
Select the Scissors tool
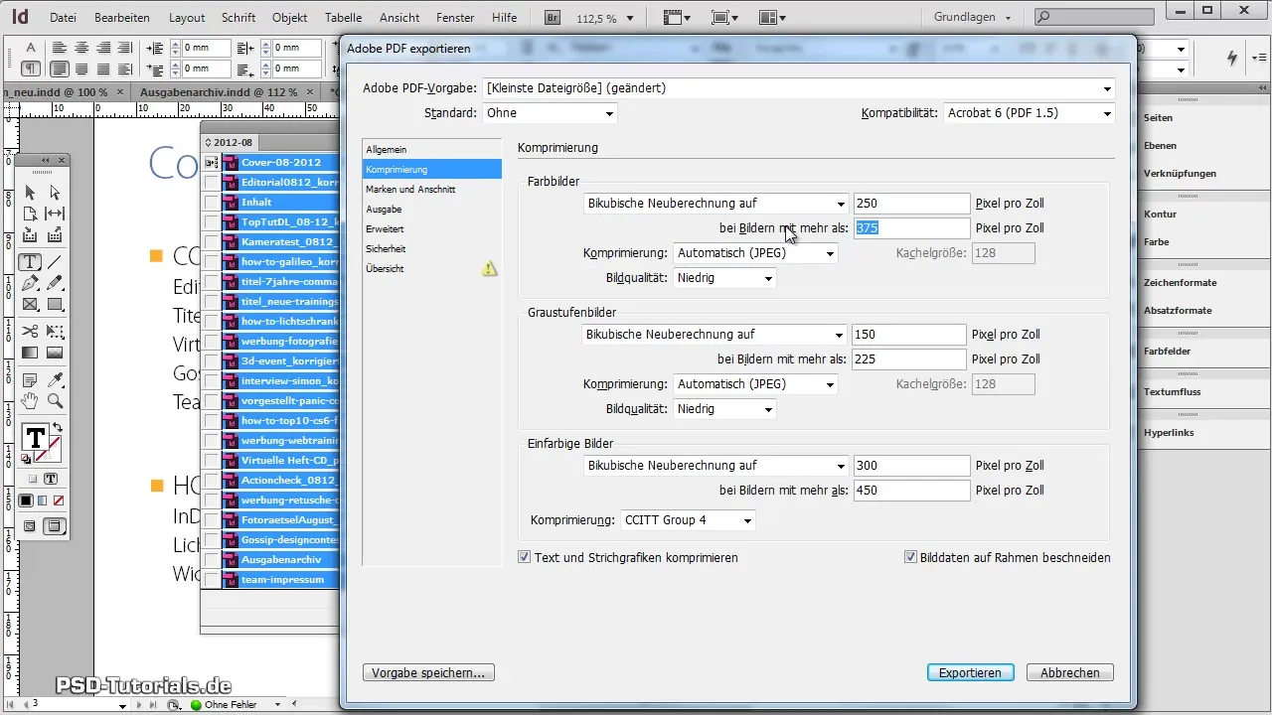click(x=30, y=332)
